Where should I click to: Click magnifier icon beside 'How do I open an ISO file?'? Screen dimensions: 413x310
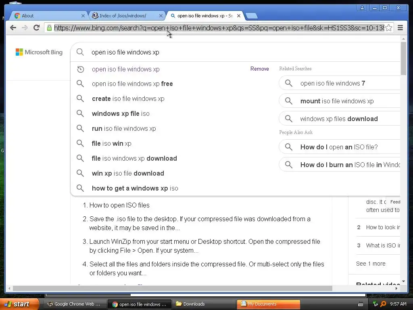pos(289,147)
